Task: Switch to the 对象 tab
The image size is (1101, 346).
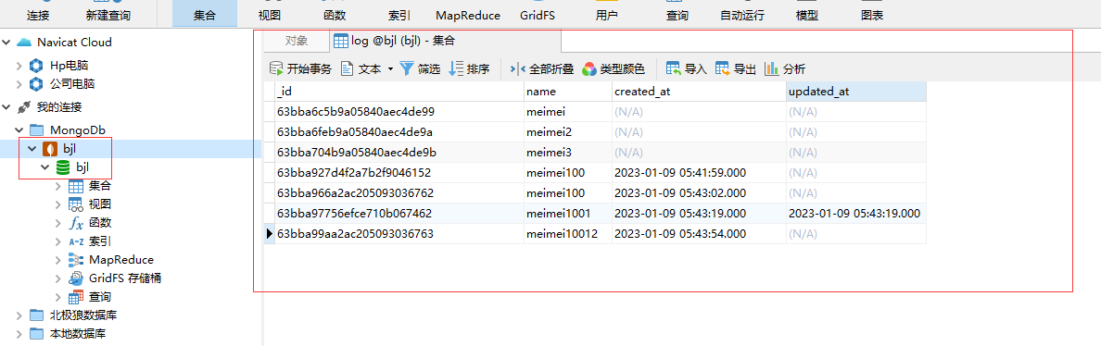Action: pos(297,42)
